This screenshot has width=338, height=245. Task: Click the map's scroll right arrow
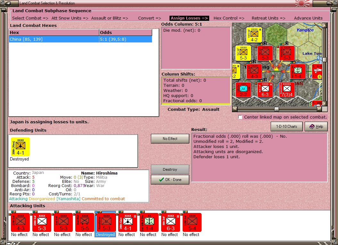(319, 109)
